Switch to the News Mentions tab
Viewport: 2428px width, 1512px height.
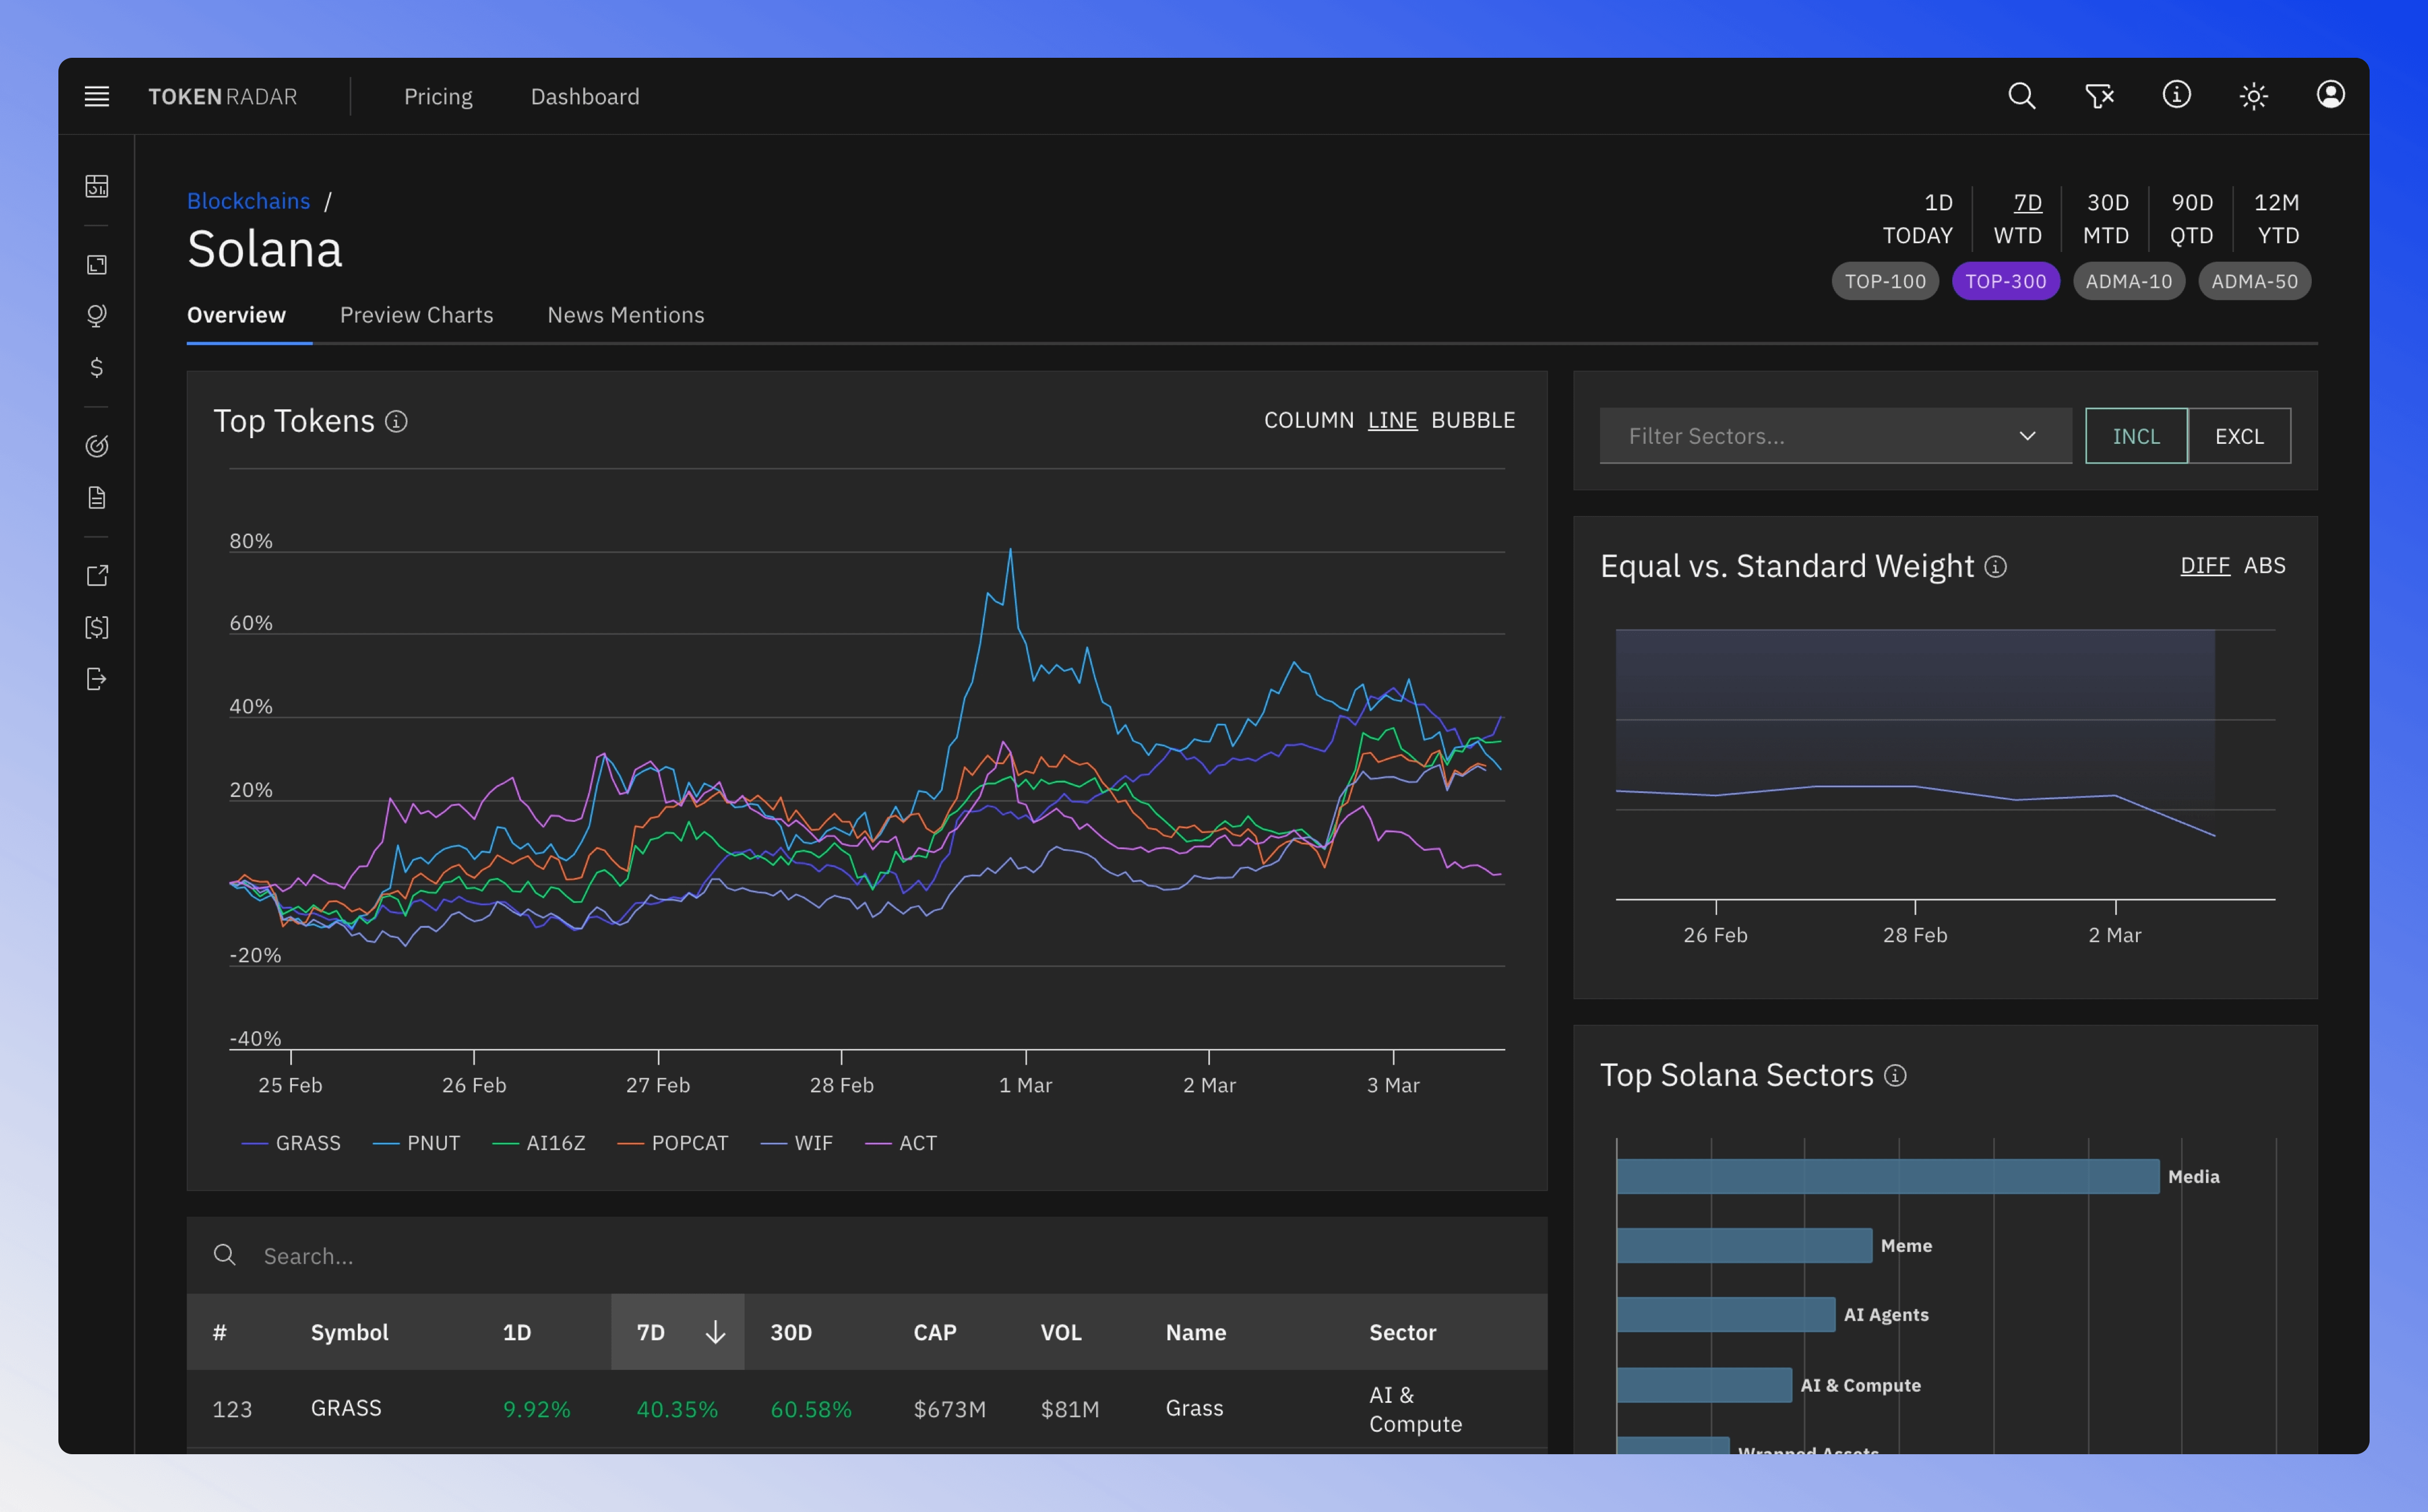[625, 316]
